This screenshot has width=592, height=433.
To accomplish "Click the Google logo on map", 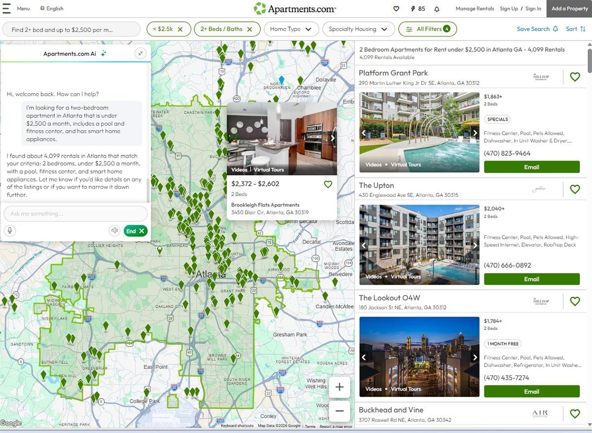I will [11, 423].
